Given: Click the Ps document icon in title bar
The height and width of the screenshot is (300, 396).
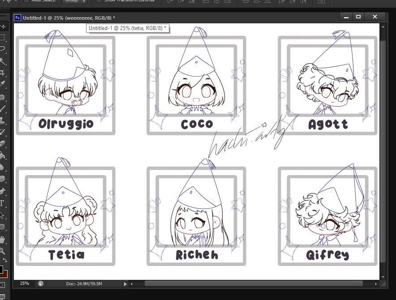Looking at the screenshot, I should 17,17.
